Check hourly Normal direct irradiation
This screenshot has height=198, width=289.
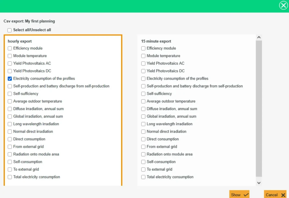10,132
